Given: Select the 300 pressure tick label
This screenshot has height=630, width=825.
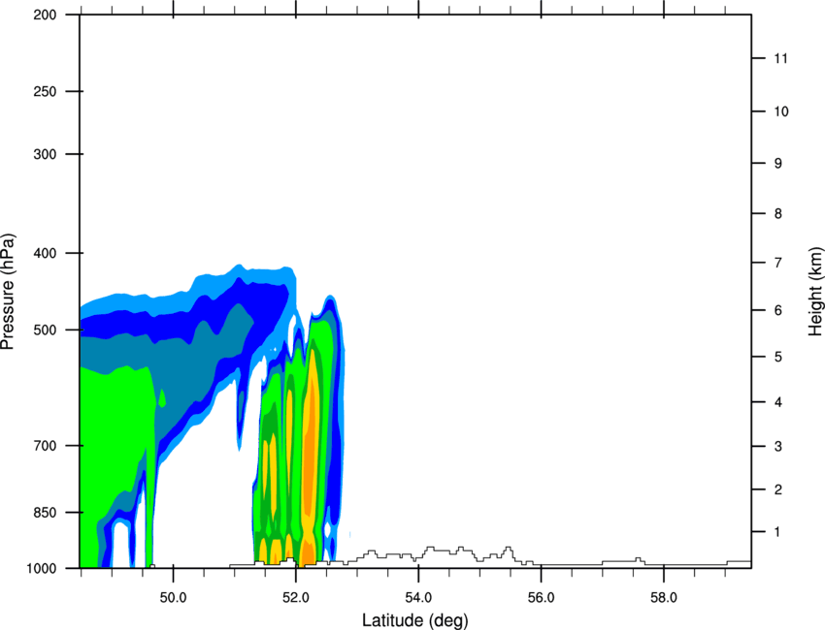Looking at the screenshot, I should 45,154.
